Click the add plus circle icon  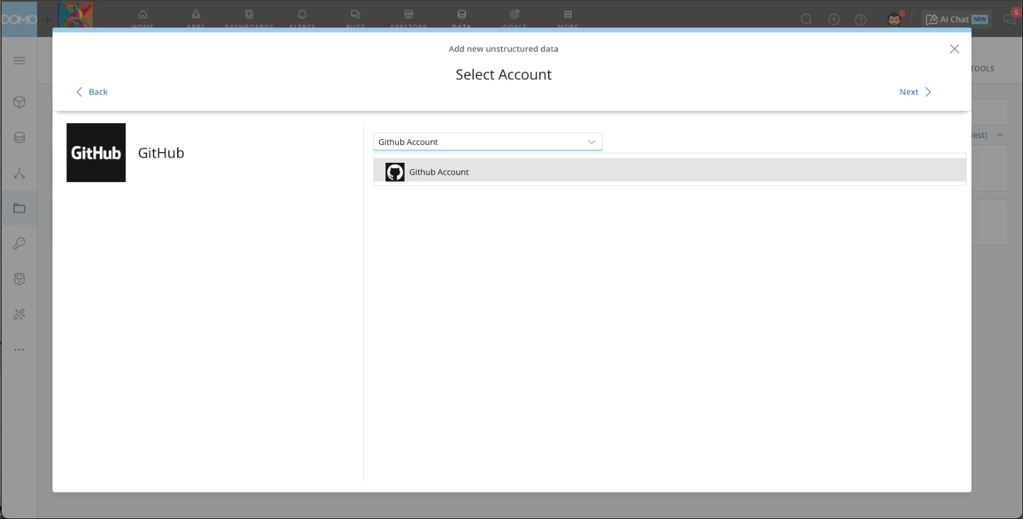coord(834,20)
